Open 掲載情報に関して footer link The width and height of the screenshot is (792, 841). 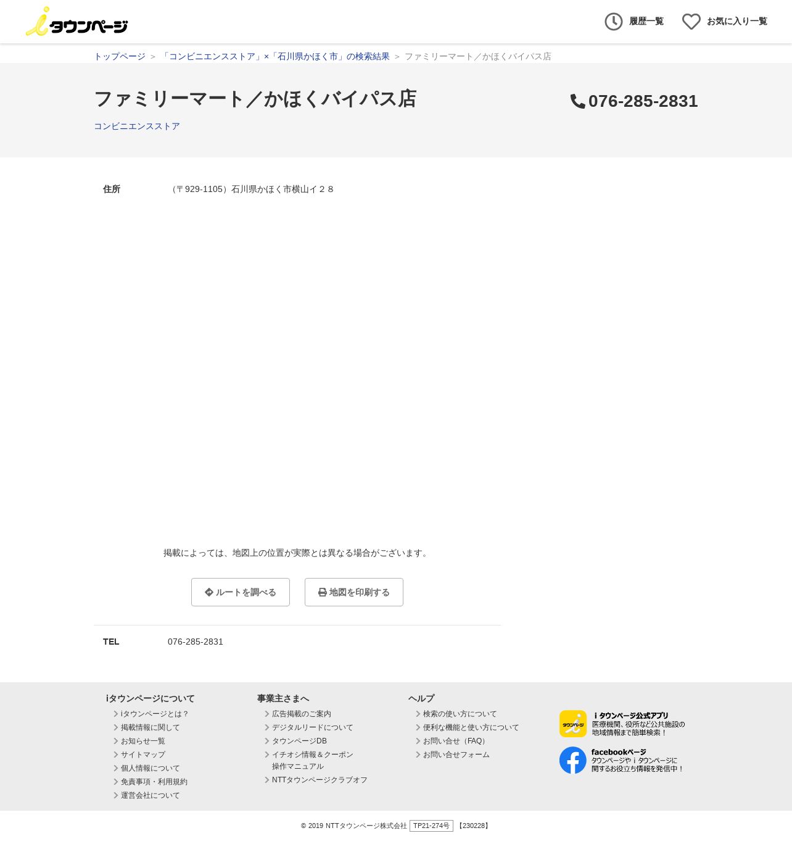151,727
